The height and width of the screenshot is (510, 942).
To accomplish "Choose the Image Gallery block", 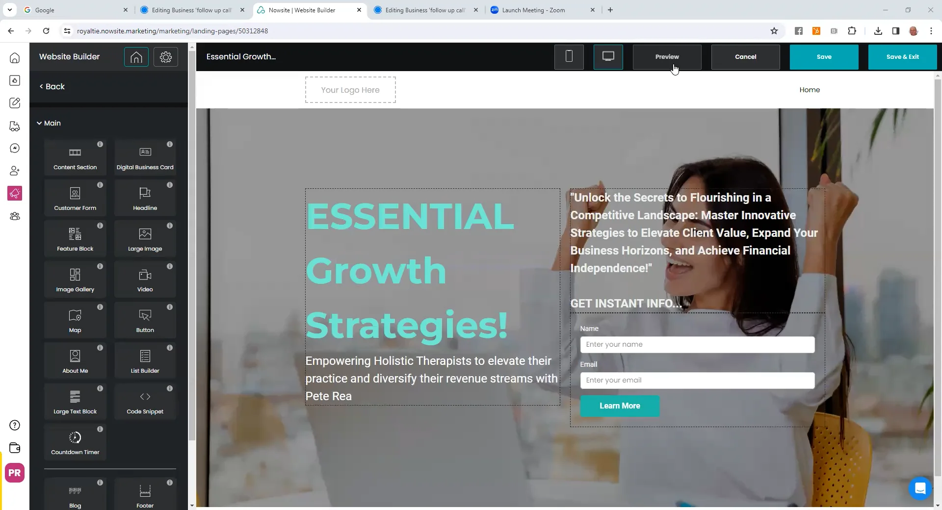I will [75, 280].
